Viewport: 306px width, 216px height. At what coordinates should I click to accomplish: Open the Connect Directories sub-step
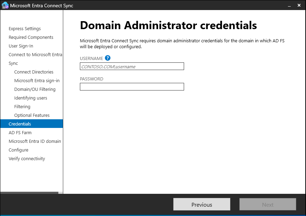pyautogui.click(x=34, y=72)
